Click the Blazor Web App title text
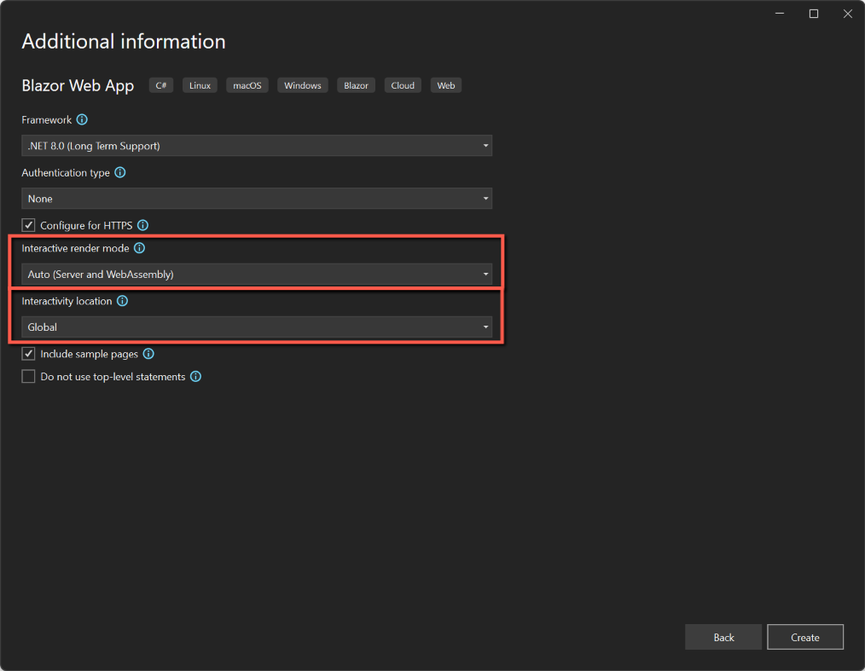This screenshot has height=671, width=865. pyautogui.click(x=78, y=85)
